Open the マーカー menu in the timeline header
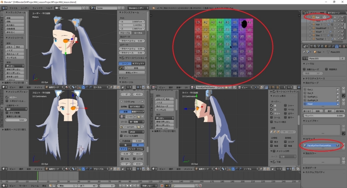 pos(23,186)
